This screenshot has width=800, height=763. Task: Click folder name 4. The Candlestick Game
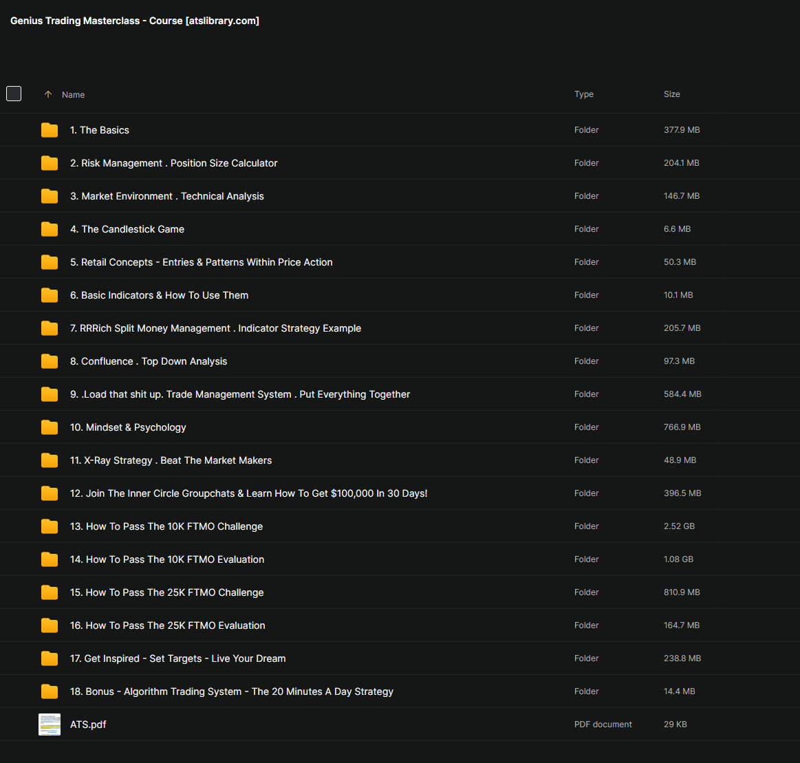pyautogui.click(x=127, y=230)
